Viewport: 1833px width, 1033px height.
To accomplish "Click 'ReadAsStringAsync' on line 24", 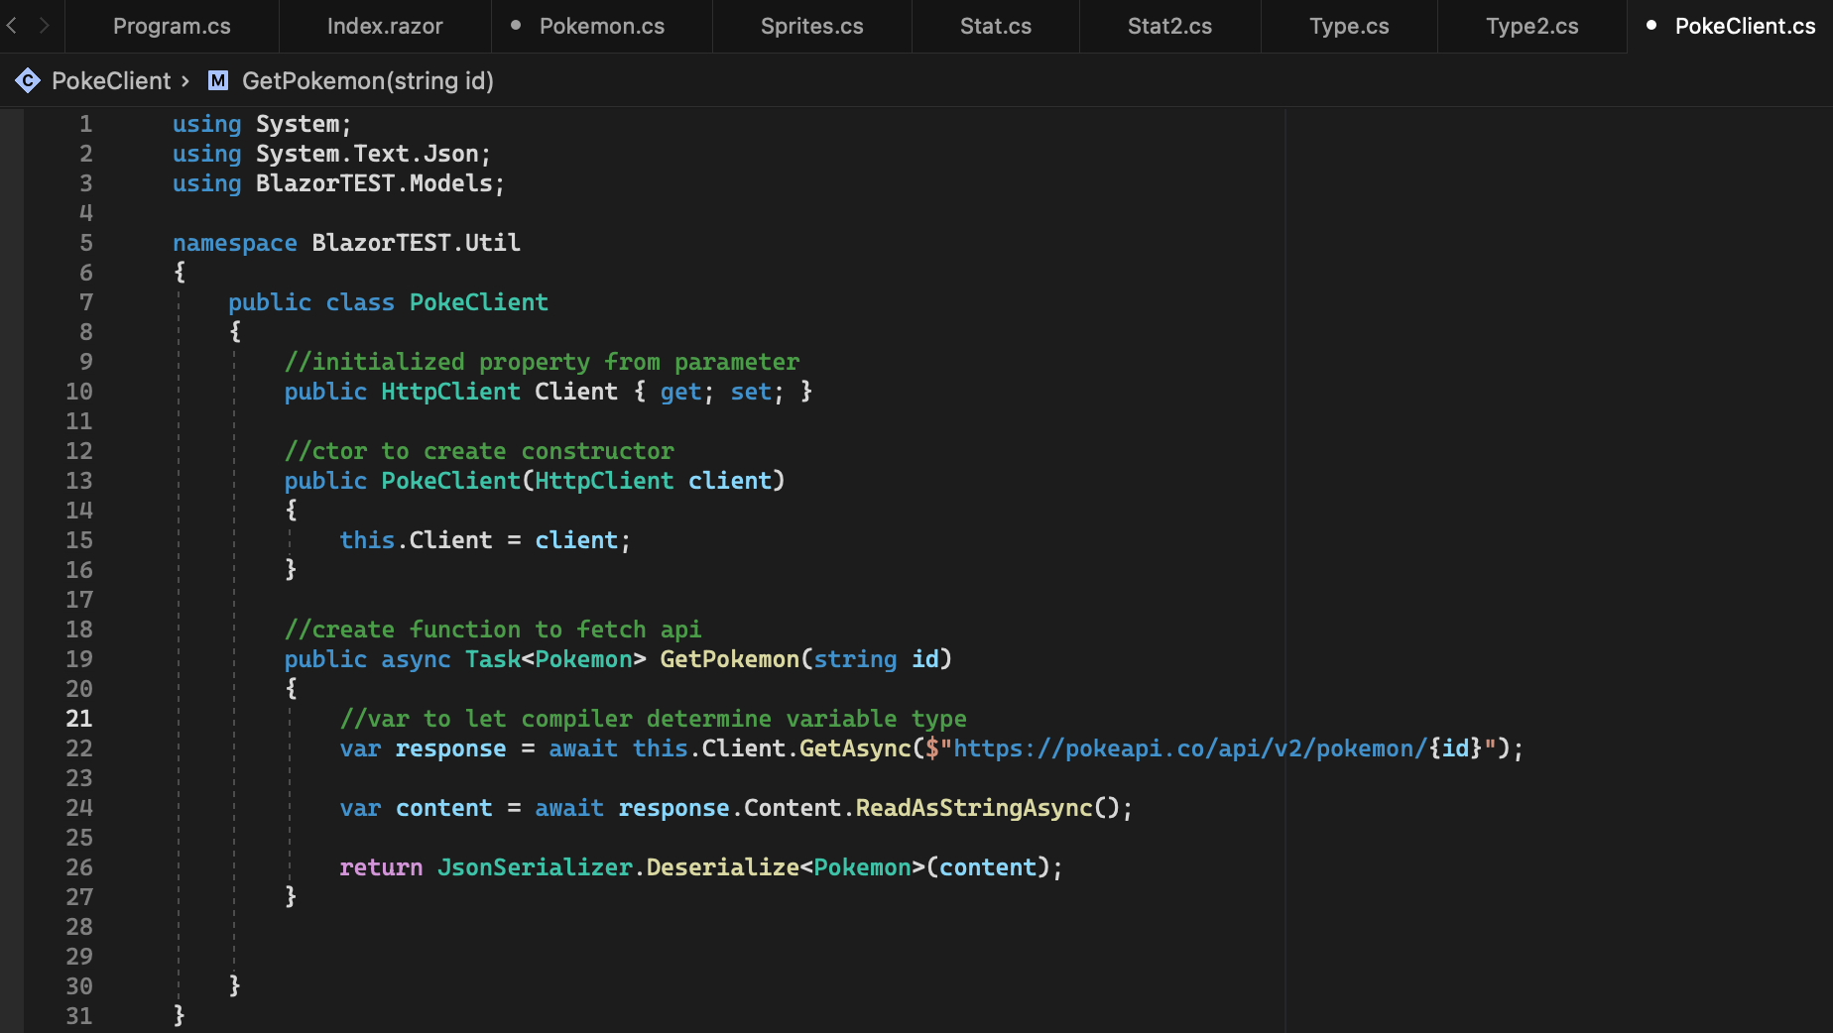I will [x=974, y=808].
